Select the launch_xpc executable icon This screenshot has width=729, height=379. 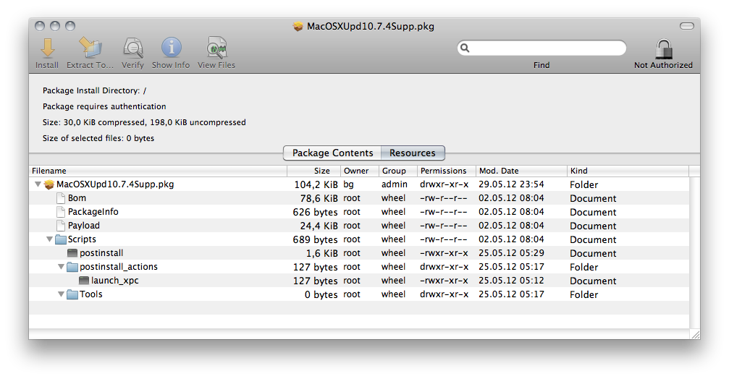click(84, 281)
